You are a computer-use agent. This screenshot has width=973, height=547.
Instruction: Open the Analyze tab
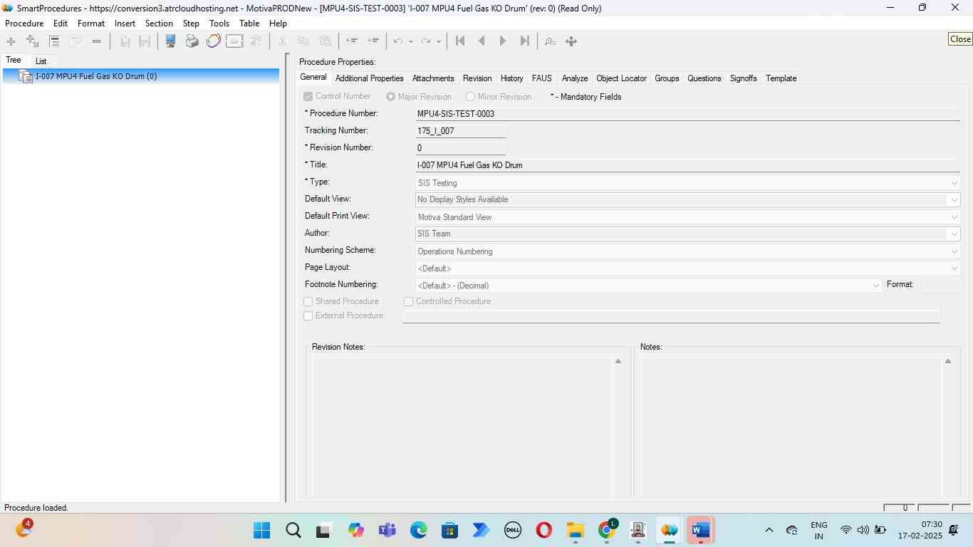pos(574,78)
